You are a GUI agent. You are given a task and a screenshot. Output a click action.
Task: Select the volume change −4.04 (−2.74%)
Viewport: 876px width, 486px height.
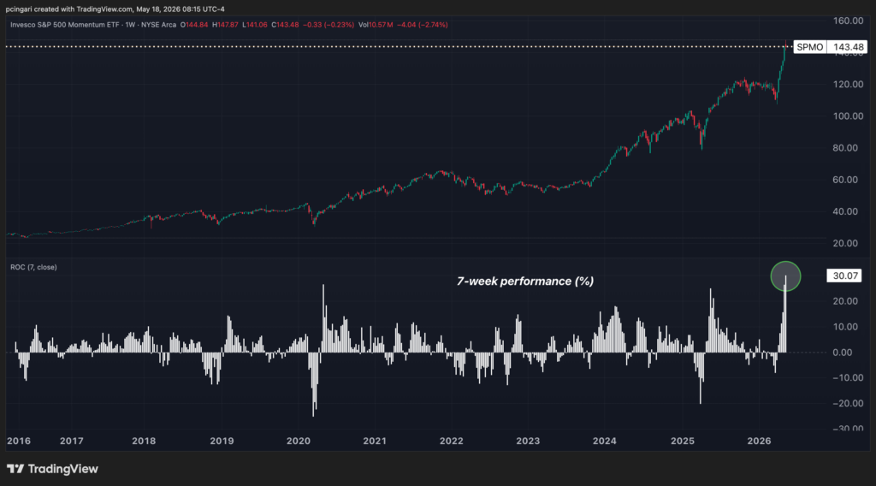pos(422,25)
